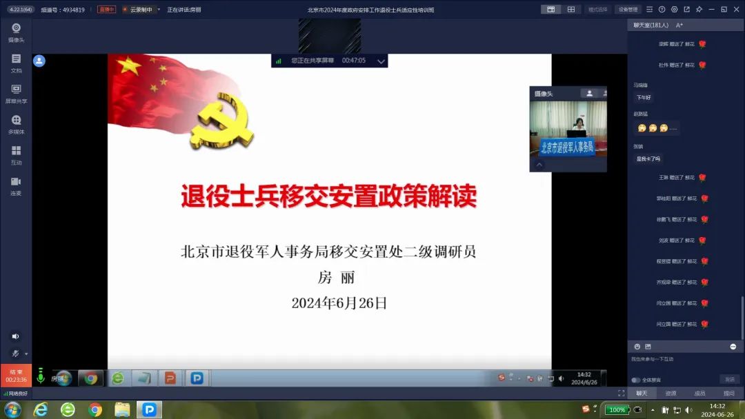Click the Sogou input method tray icon

(586, 409)
